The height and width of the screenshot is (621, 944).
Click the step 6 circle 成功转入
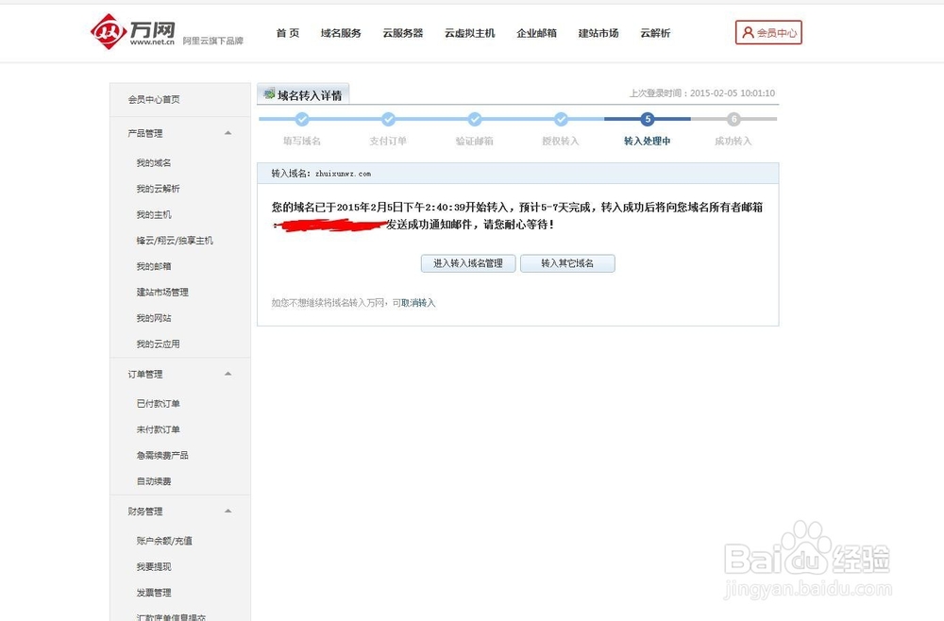pyautogui.click(x=733, y=119)
